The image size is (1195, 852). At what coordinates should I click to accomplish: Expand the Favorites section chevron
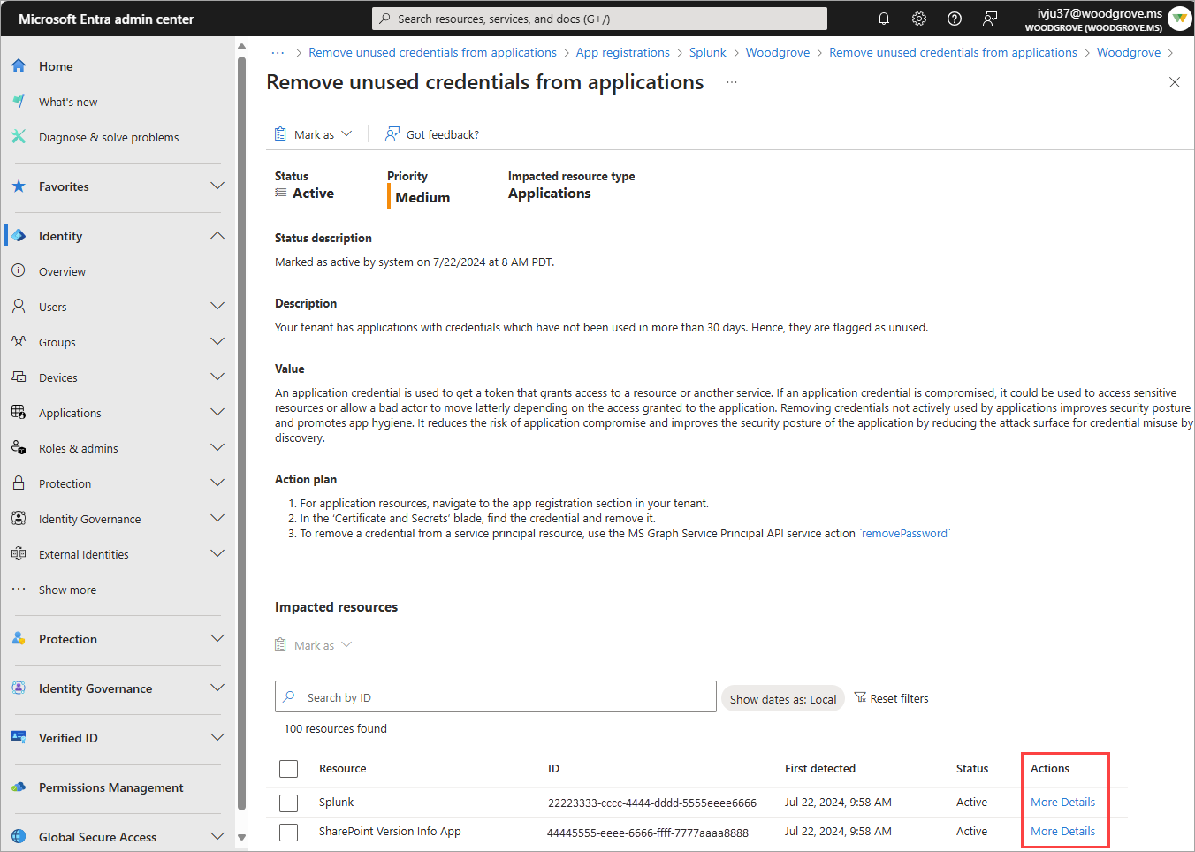(217, 186)
